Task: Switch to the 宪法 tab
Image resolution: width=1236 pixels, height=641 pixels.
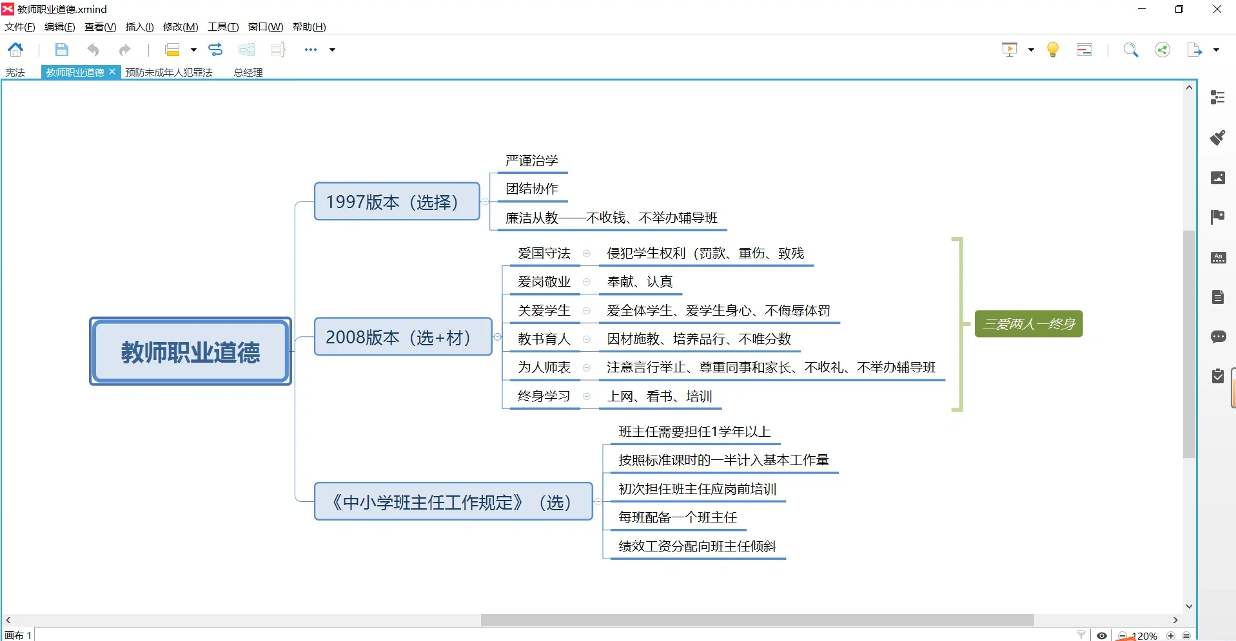Action: coord(15,72)
